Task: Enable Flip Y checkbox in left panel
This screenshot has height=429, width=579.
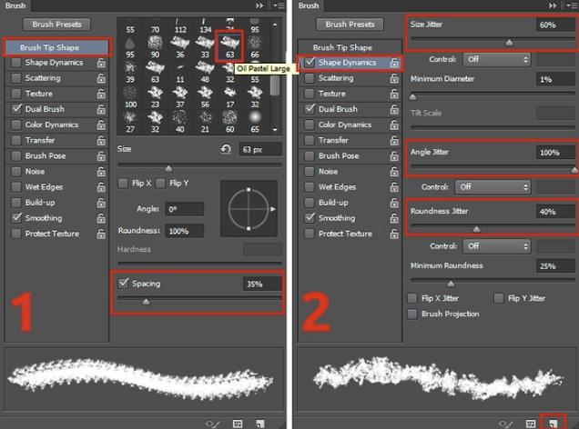Action: [160, 184]
